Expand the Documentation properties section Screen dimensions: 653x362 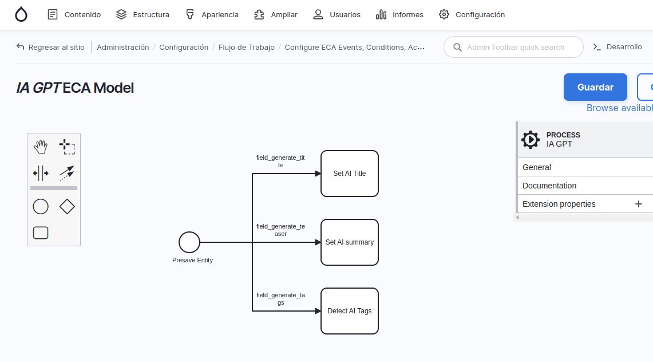click(549, 186)
